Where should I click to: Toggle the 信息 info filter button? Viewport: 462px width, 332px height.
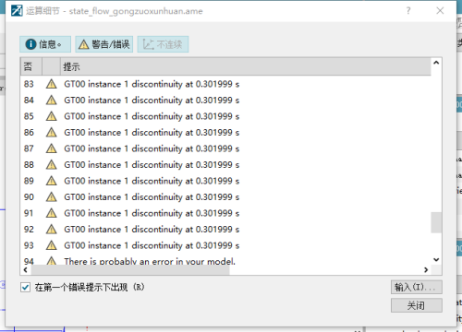(45, 44)
